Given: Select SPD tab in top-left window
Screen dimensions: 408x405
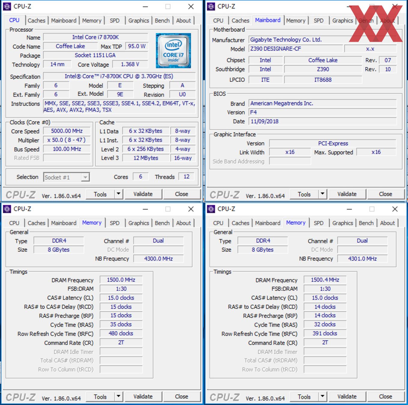Looking at the screenshot, I should pyautogui.click(x=115, y=20).
